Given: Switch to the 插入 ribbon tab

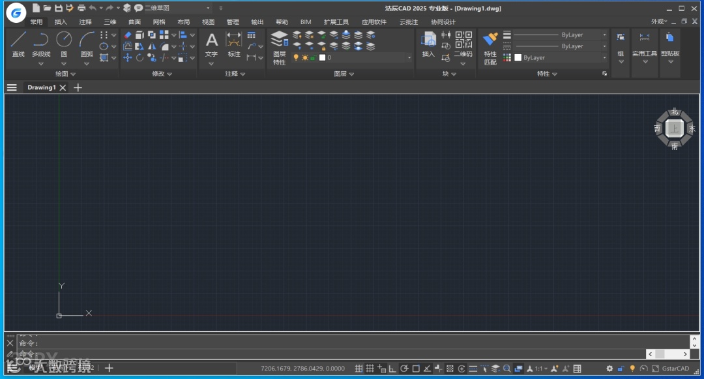Looking at the screenshot, I should (x=61, y=22).
